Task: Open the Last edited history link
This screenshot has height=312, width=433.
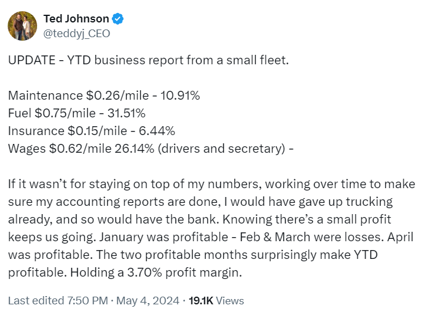Action: click(36, 300)
